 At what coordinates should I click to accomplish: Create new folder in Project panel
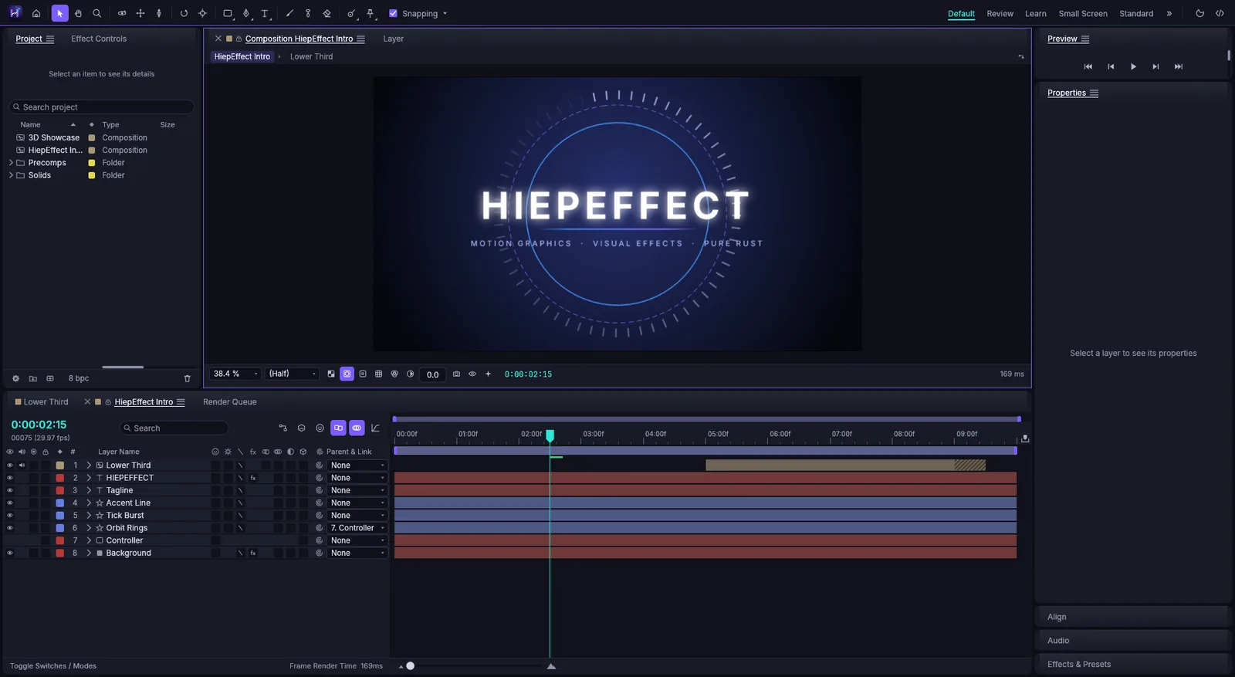(32, 378)
